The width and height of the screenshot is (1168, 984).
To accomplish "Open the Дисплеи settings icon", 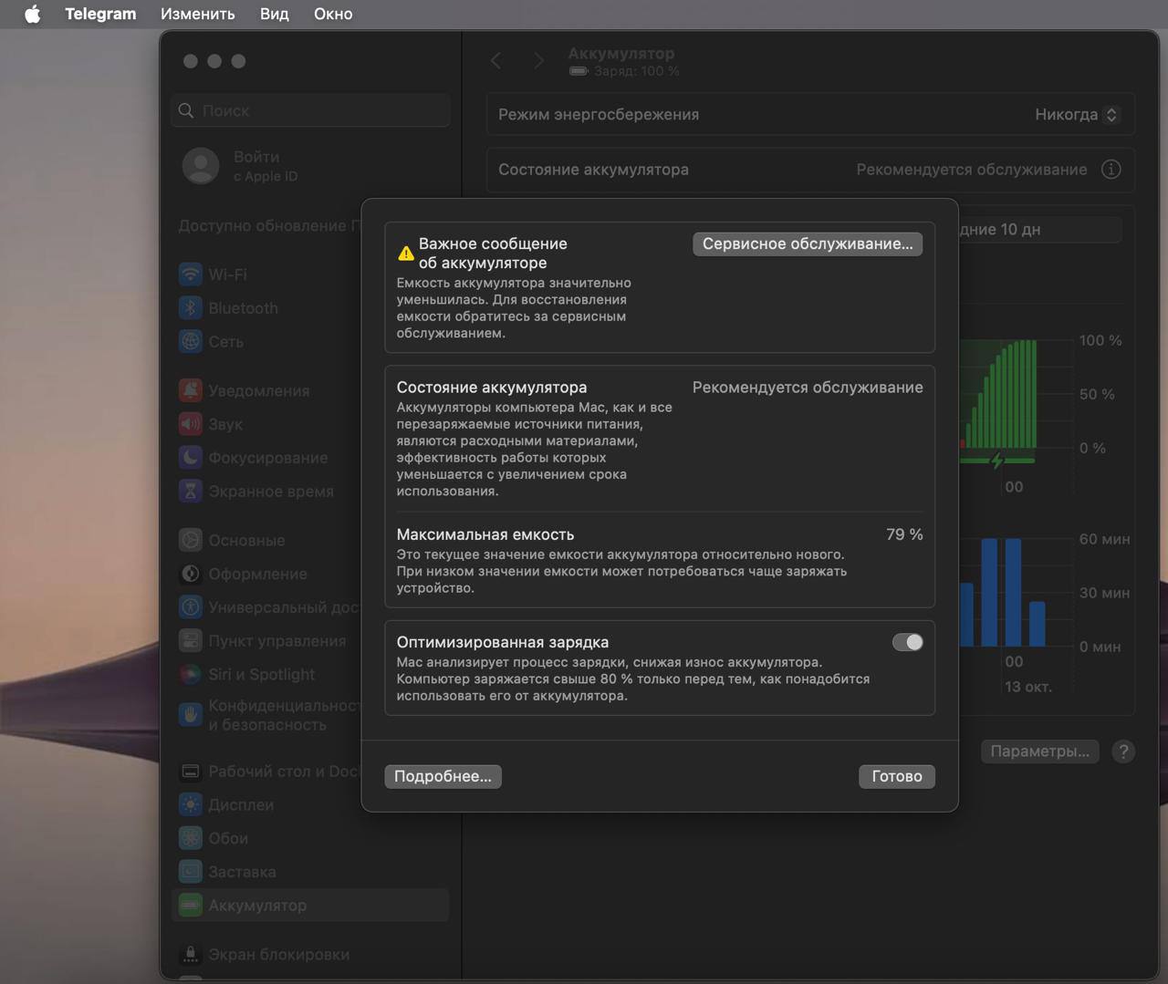I will click(190, 804).
